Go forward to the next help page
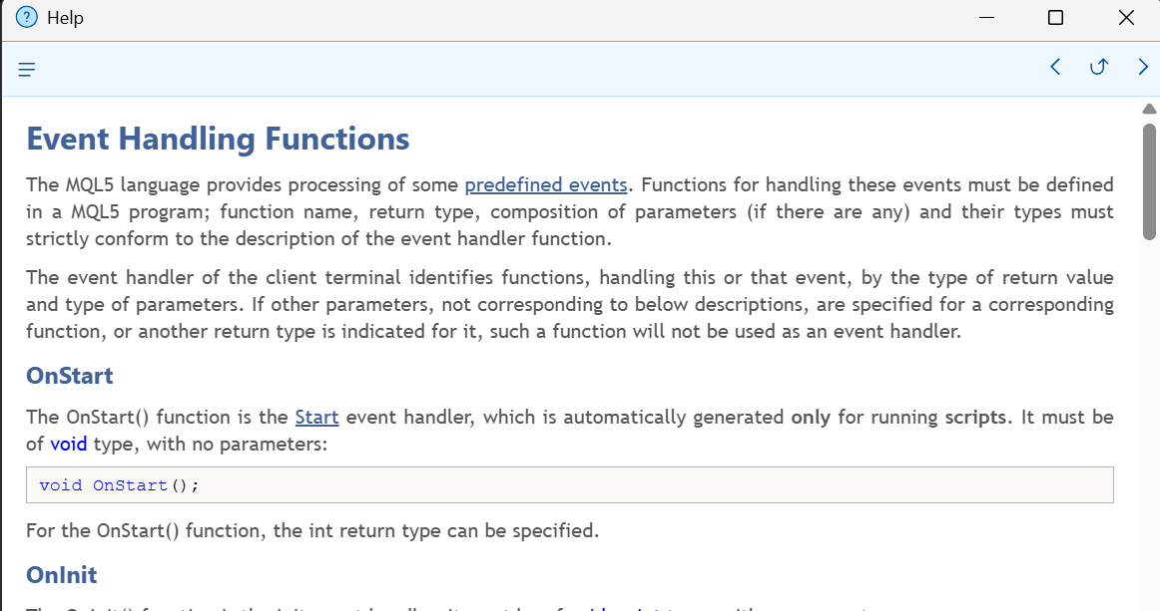 tap(1143, 67)
